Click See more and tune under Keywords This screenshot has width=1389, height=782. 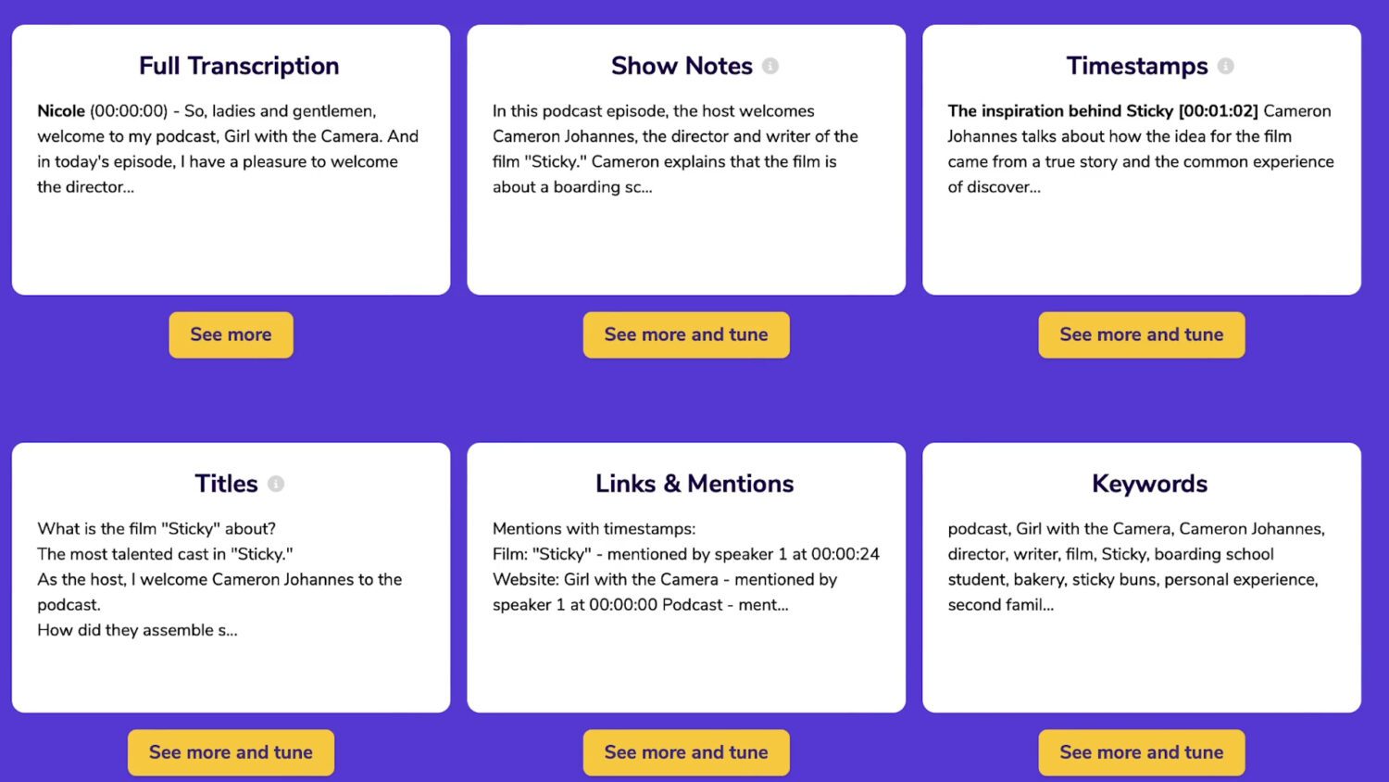pos(1142,752)
